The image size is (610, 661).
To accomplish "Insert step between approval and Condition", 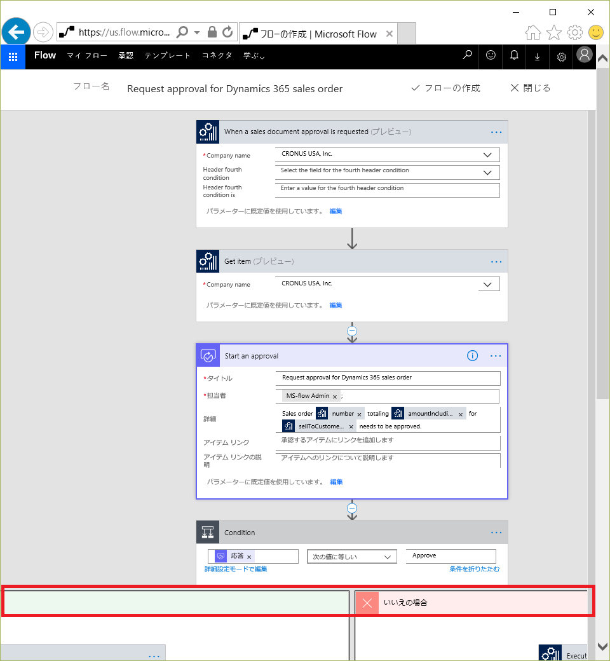I will [x=352, y=508].
